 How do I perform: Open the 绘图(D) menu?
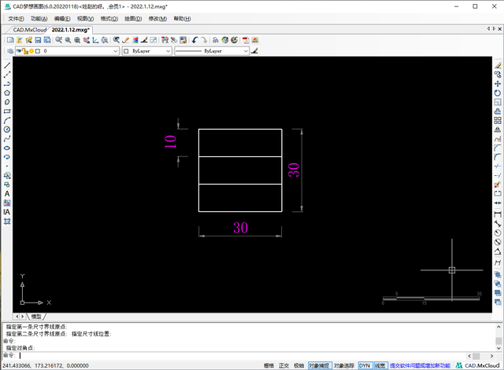[x=133, y=19]
